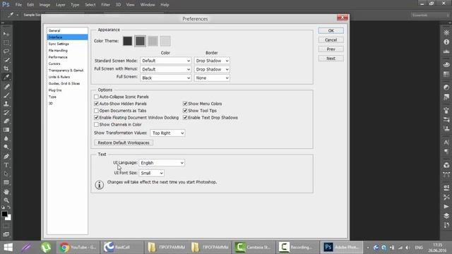Open the Layers panel icon
Viewport: 452px width, 254px height.
[x=446, y=216]
